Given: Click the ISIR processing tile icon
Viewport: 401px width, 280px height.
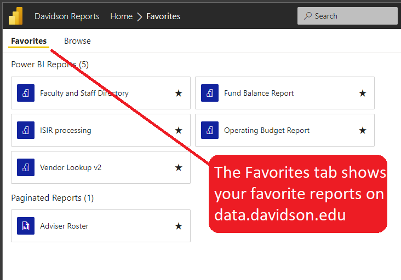Looking at the screenshot, I should point(26,130).
